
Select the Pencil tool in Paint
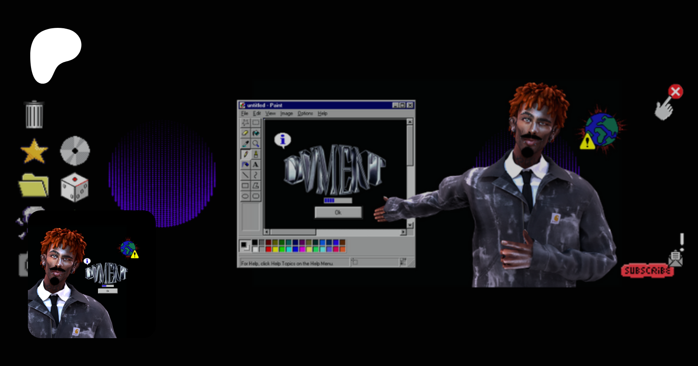point(245,154)
